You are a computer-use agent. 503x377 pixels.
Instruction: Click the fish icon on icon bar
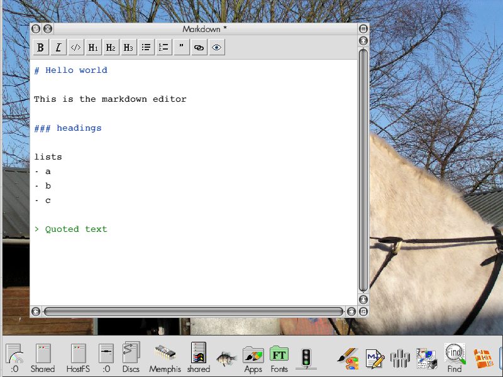point(226,358)
